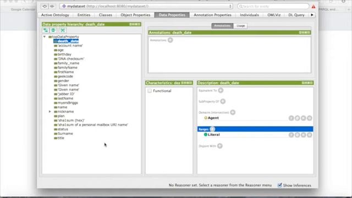
Task: Select the 'jabber ID' data property
Action: 64,94
